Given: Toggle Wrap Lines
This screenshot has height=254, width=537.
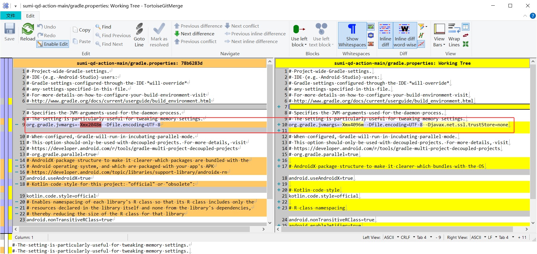Looking at the screenshot, I should 454,35.
